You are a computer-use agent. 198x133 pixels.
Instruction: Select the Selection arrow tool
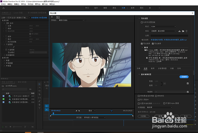pos(40,84)
